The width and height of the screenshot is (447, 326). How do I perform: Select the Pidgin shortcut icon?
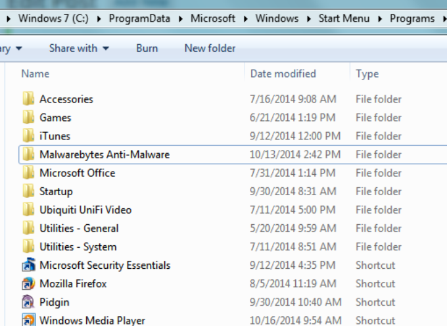[x=28, y=302]
